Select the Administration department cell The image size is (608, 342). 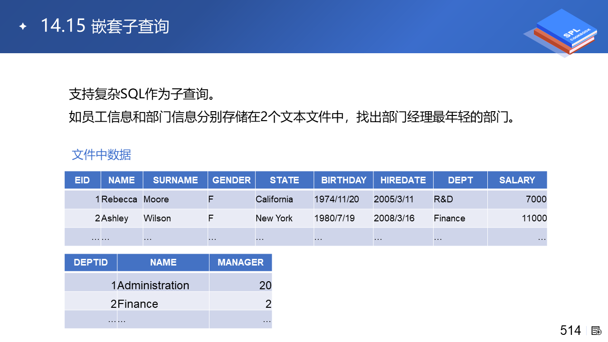(x=153, y=285)
